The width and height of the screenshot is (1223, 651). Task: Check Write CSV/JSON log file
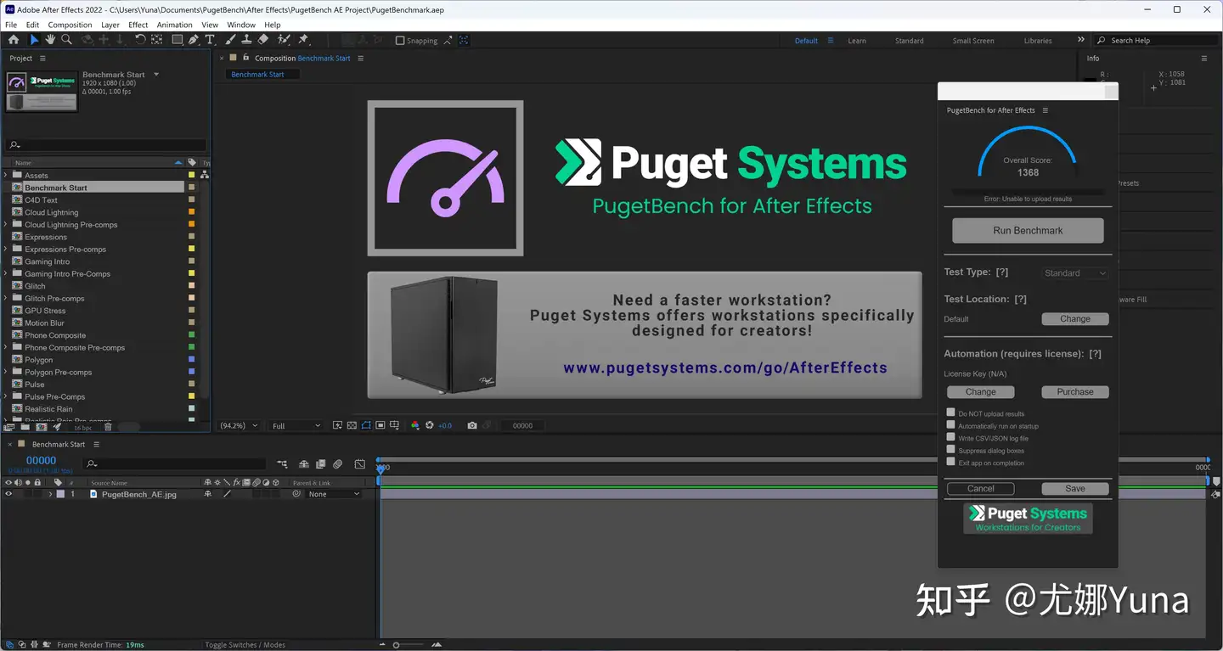[x=951, y=437]
